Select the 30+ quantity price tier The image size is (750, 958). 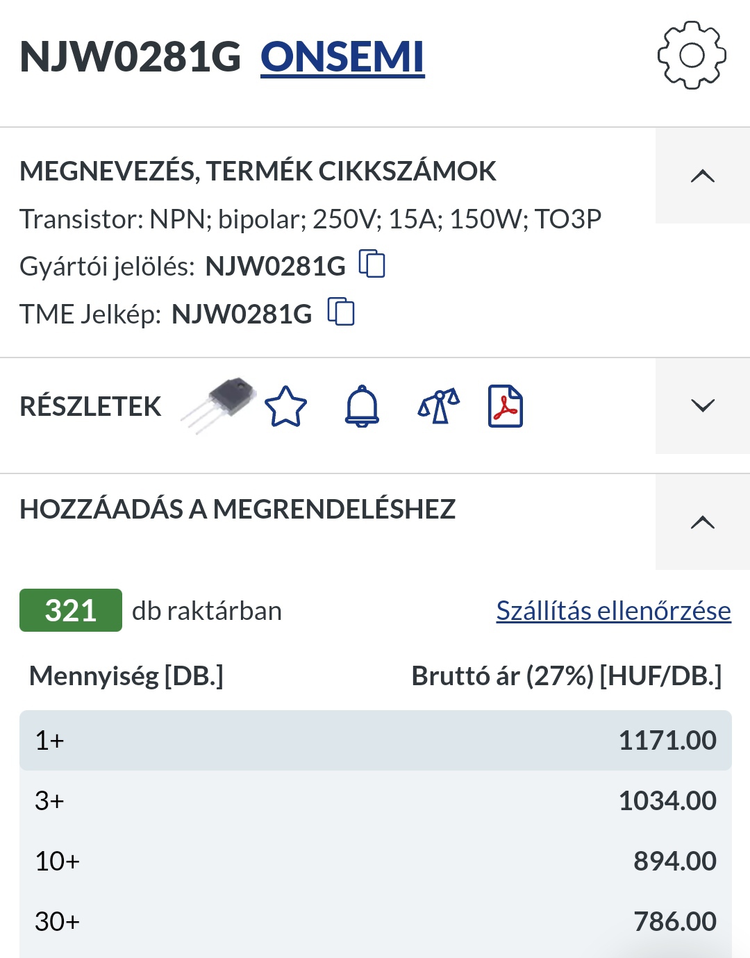click(x=375, y=921)
